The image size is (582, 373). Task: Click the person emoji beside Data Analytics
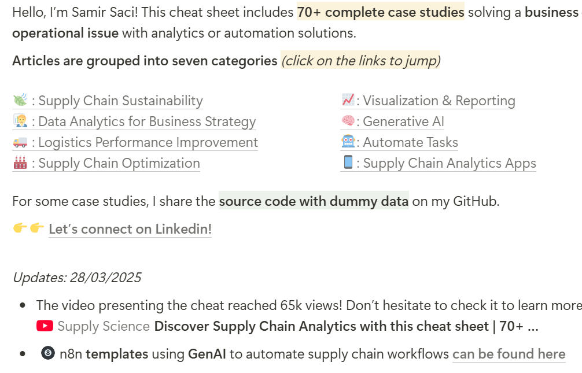coord(20,121)
